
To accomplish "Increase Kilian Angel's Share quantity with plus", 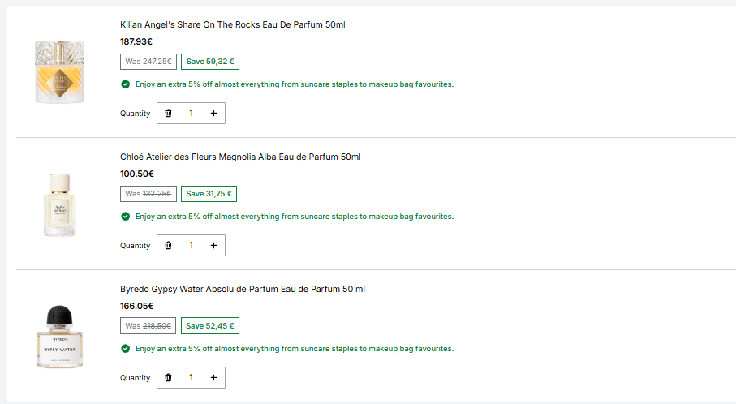I will point(213,113).
